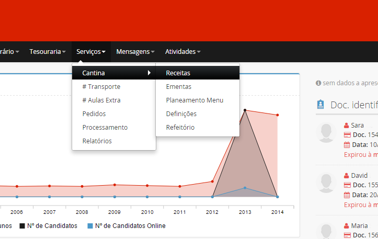378x239 pixels.
Task: Toggle the Nº de Candidatos legend series
Action: [49, 226]
